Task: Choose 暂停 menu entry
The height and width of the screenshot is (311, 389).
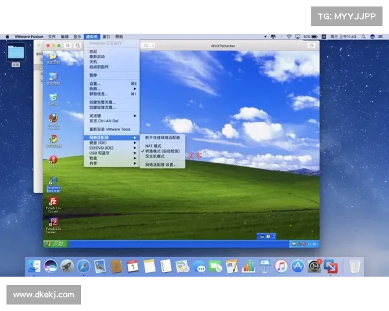Action: (112, 75)
